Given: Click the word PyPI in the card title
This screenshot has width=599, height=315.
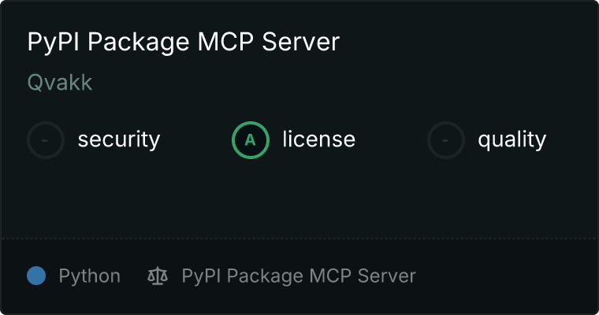Looking at the screenshot, I should tap(54, 42).
